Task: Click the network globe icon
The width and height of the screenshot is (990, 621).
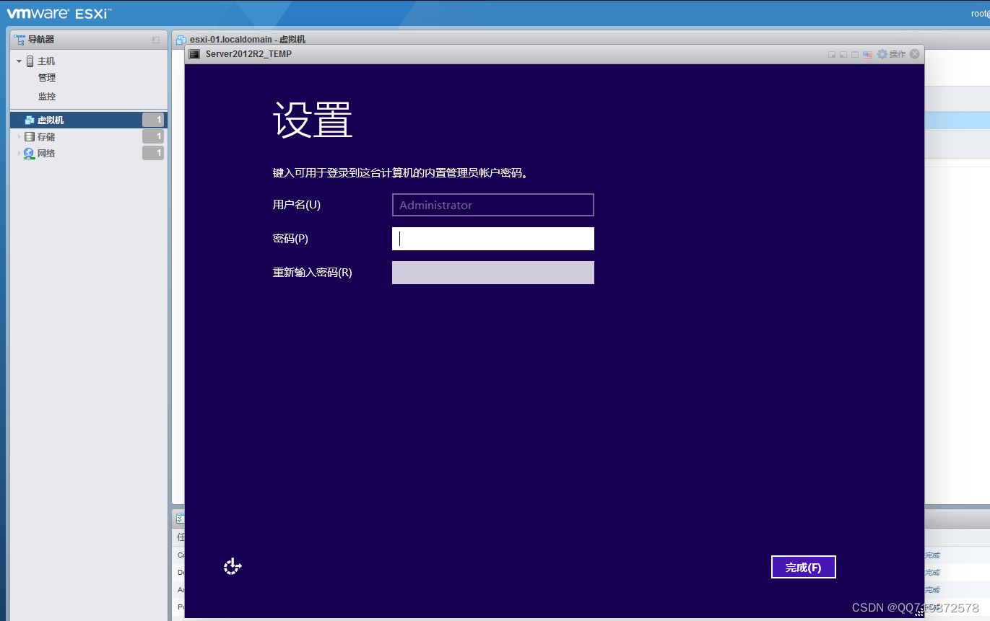Action: pos(29,153)
